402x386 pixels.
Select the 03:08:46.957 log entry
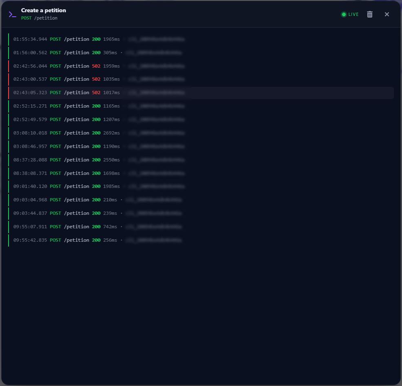click(x=201, y=146)
